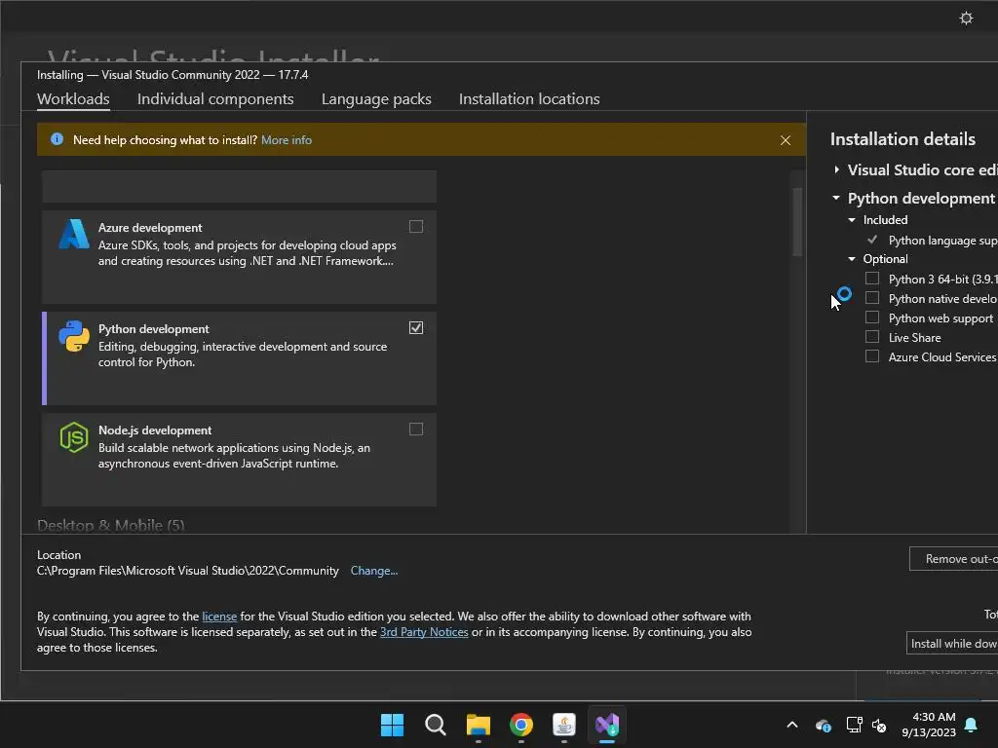Viewport: 998px width, 748px height.
Task: Click the Node.js development logo icon
Action: pos(74,437)
